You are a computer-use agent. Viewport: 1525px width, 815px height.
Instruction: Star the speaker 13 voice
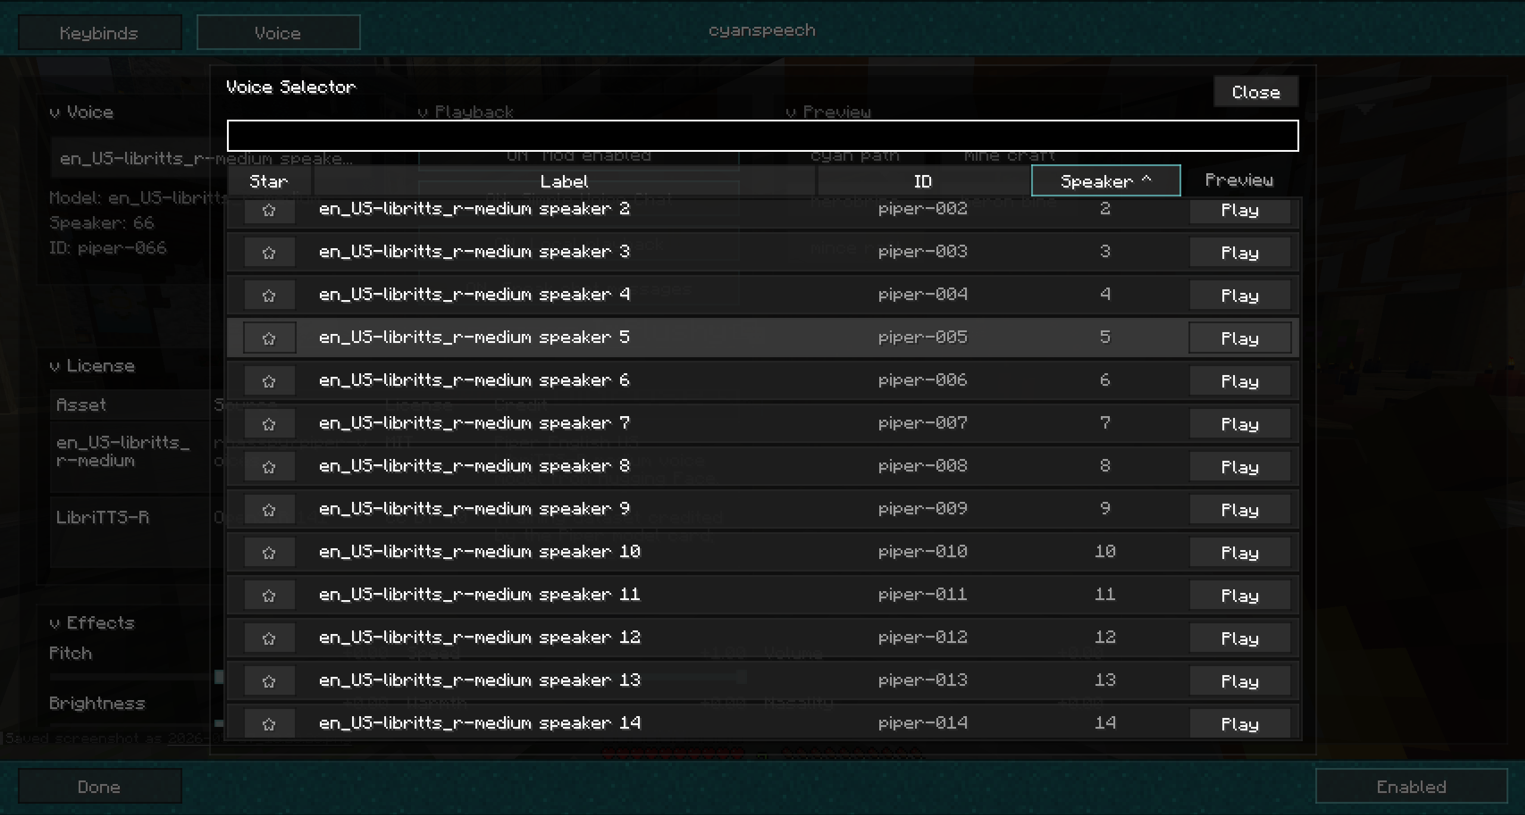tap(269, 681)
